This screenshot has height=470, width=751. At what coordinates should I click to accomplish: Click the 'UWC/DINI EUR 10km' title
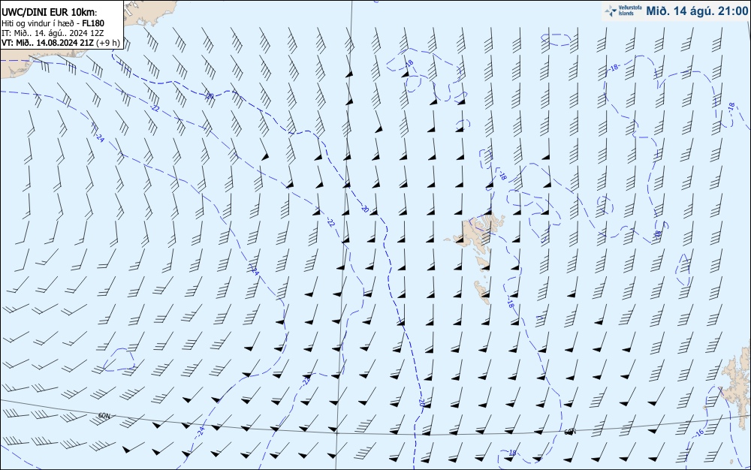click(49, 13)
